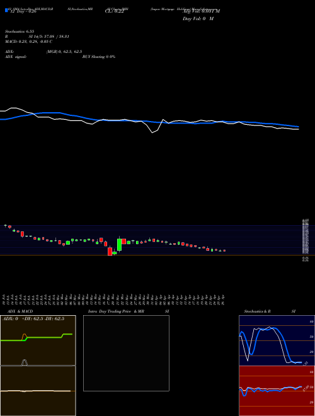Screen dimensions: 315x416
Task: Click the 'Intra Day Trading Price & MR' title
Action: (116, 311)
